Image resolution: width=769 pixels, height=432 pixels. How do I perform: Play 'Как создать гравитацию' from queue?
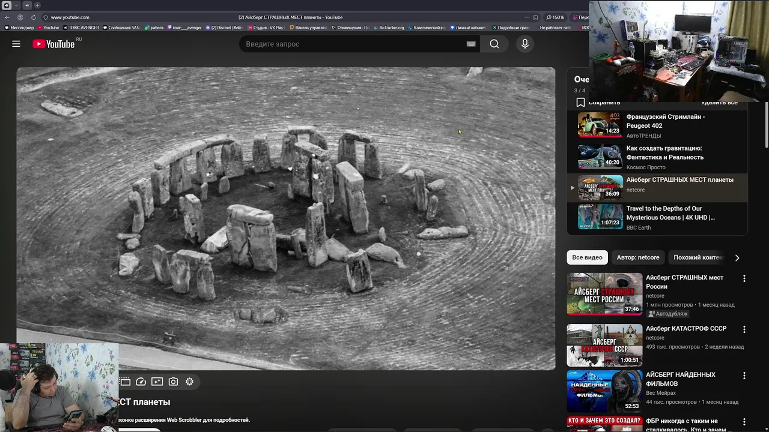tap(665, 152)
